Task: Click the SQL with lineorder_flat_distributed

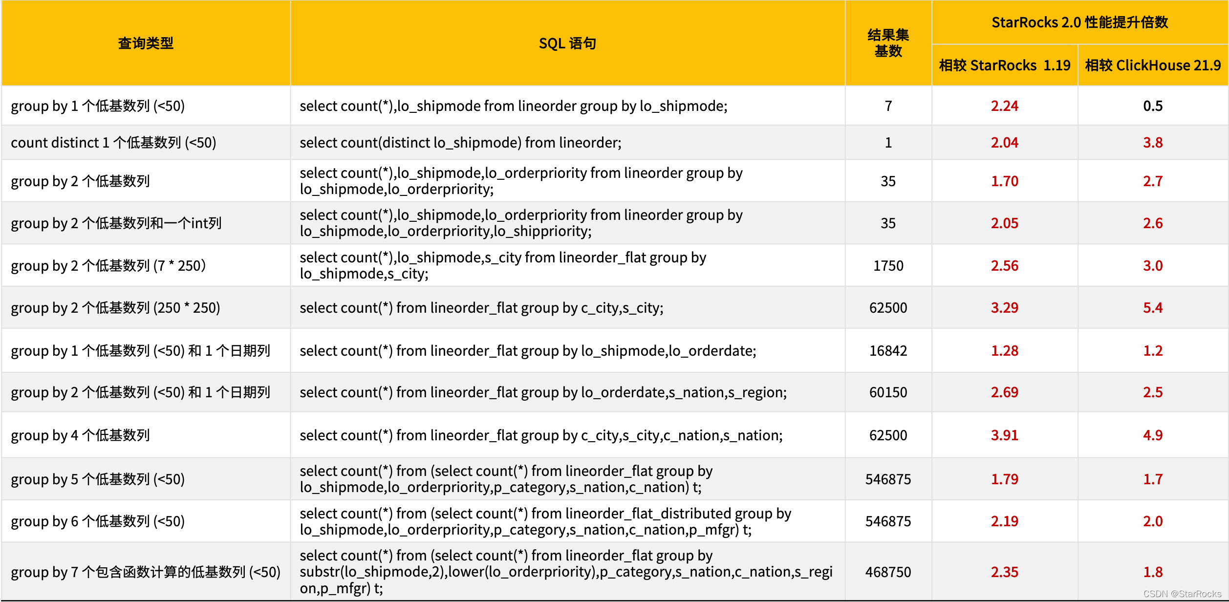Action: tap(545, 521)
